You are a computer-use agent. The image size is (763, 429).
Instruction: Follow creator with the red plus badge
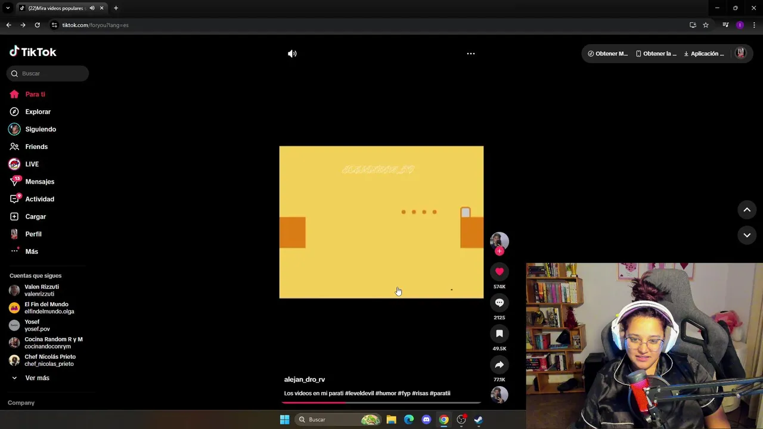tap(500, 251)
